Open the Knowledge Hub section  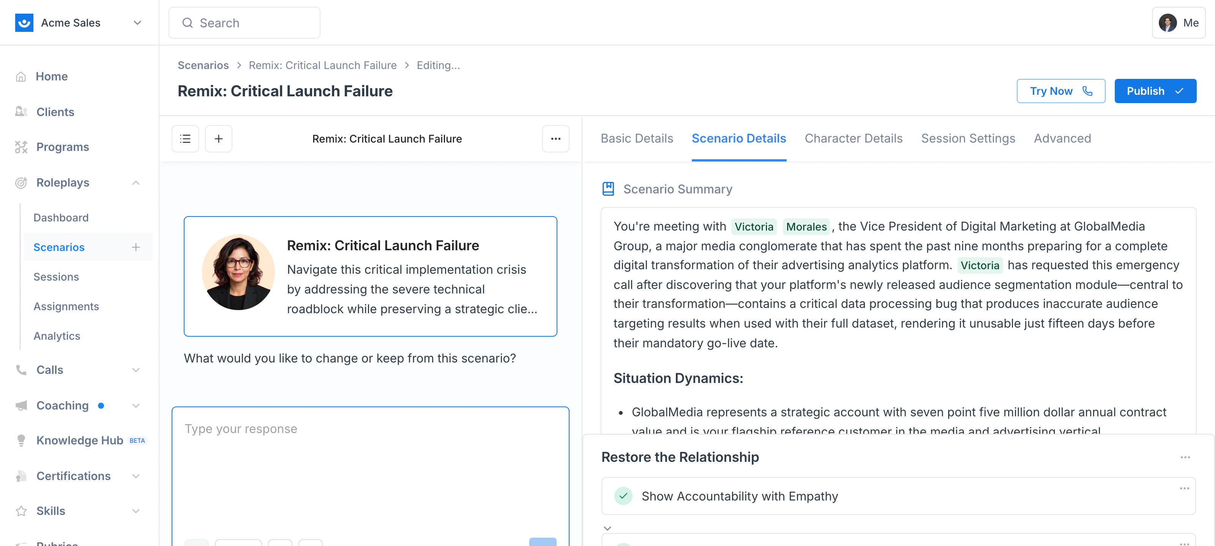(x=80, y=441)
